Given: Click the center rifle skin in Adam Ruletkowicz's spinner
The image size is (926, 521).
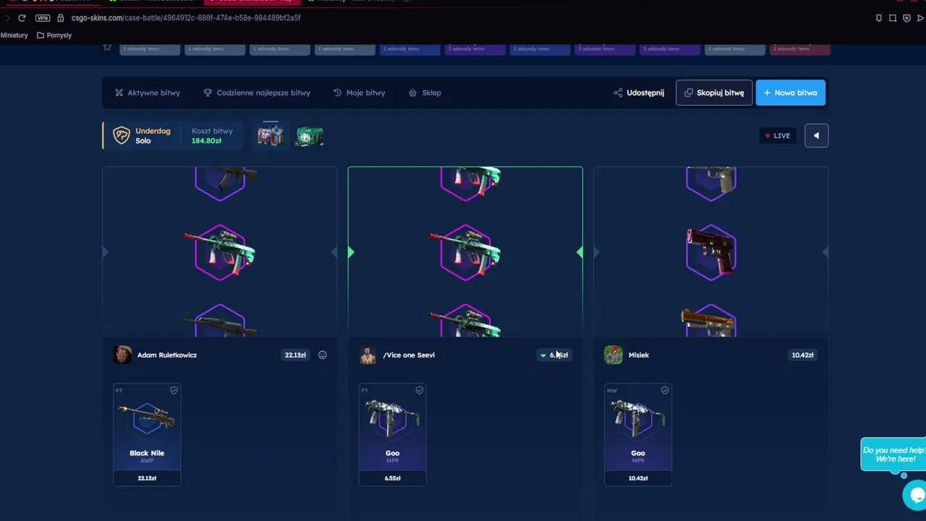Looking at the screenshot, I should pyautogui.click(x=220, y=252).
